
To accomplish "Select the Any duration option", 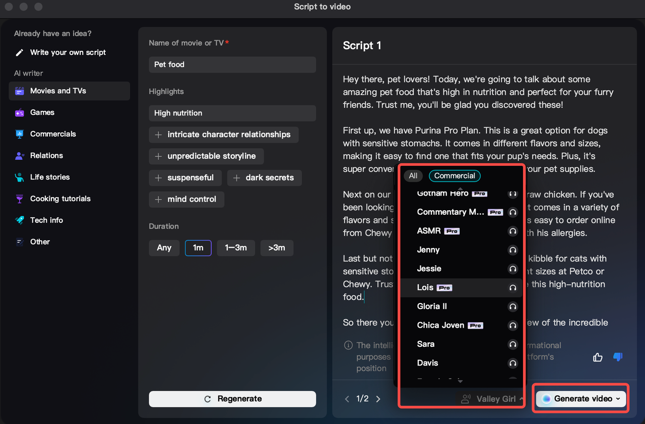I will pyautogui.click(x=164, y=248).
